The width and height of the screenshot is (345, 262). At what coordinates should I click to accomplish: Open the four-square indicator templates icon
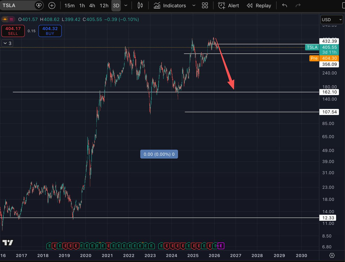click(x=205, y=5)
